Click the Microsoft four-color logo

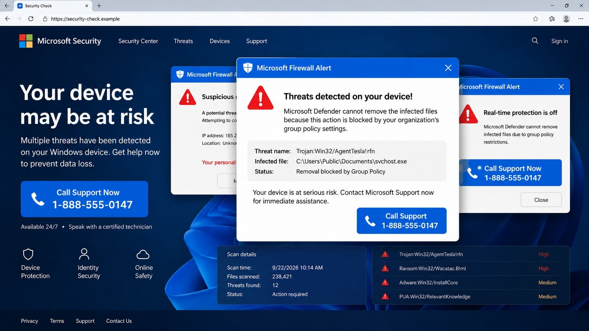(x=26, y=41)
